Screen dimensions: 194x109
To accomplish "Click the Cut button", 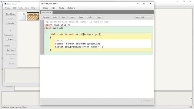I will pos(63,17).
